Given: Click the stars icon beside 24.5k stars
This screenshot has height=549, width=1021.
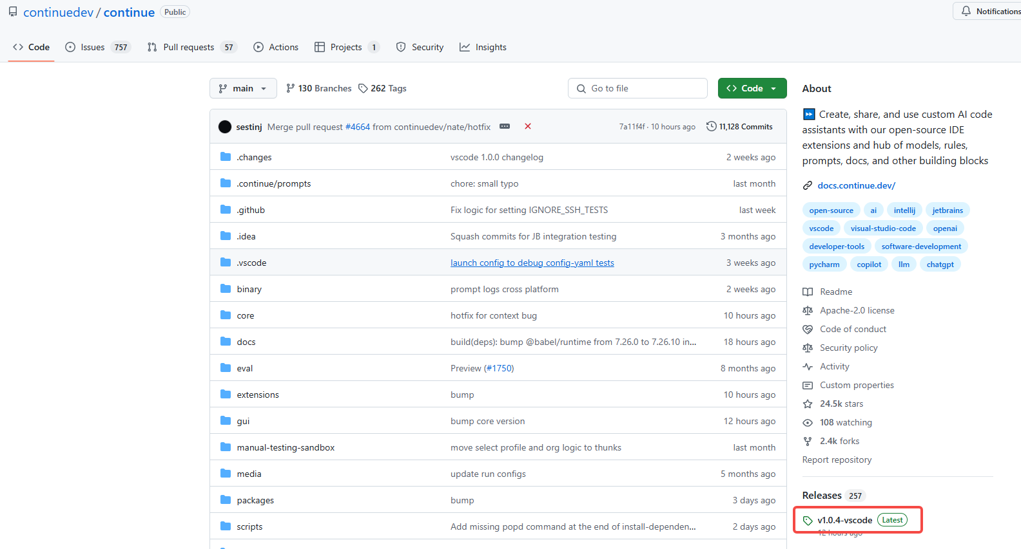Looking at the screenshot, I should (x=808, y=404).
